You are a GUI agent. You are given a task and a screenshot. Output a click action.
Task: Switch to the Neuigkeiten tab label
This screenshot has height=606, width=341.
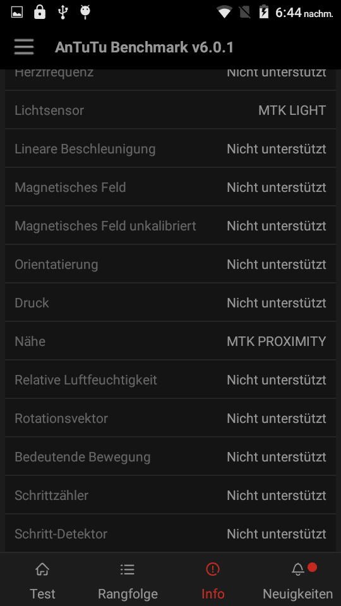(x=297, y=593)
